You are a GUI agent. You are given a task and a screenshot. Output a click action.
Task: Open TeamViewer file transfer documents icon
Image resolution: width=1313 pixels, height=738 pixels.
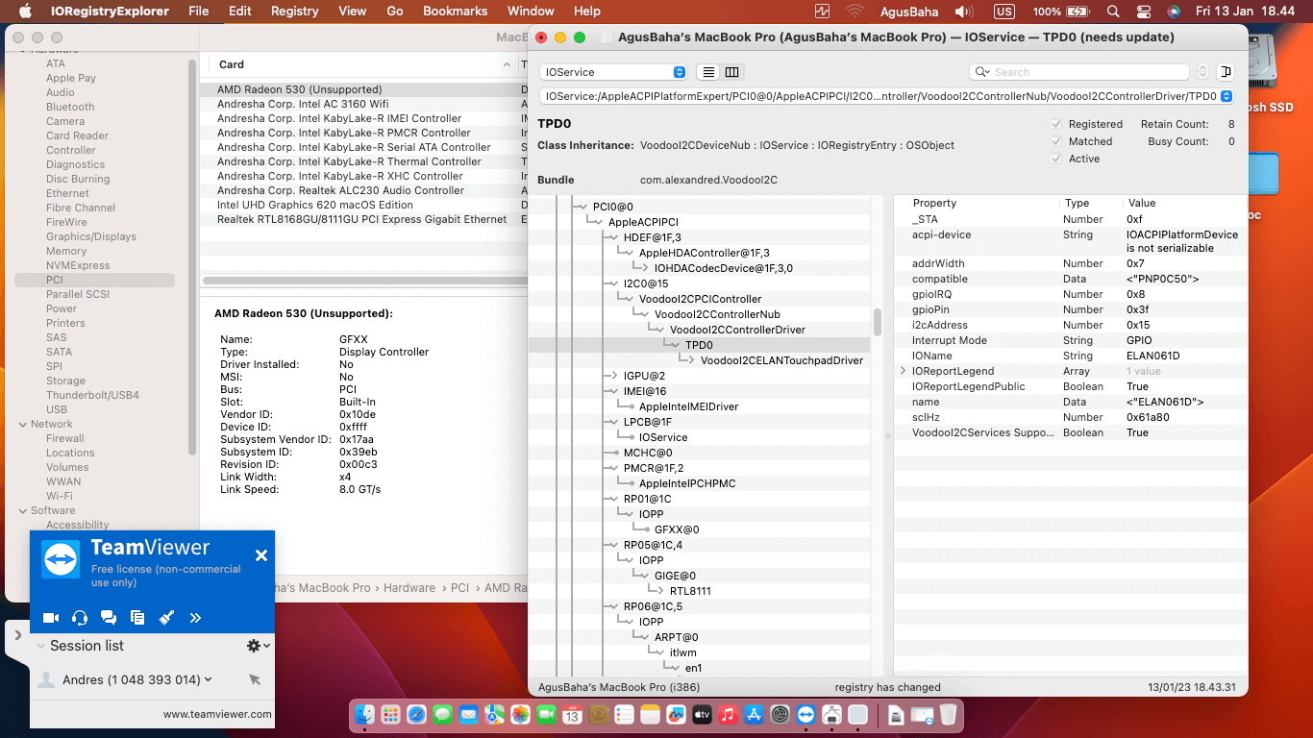[x=137, y=618]
